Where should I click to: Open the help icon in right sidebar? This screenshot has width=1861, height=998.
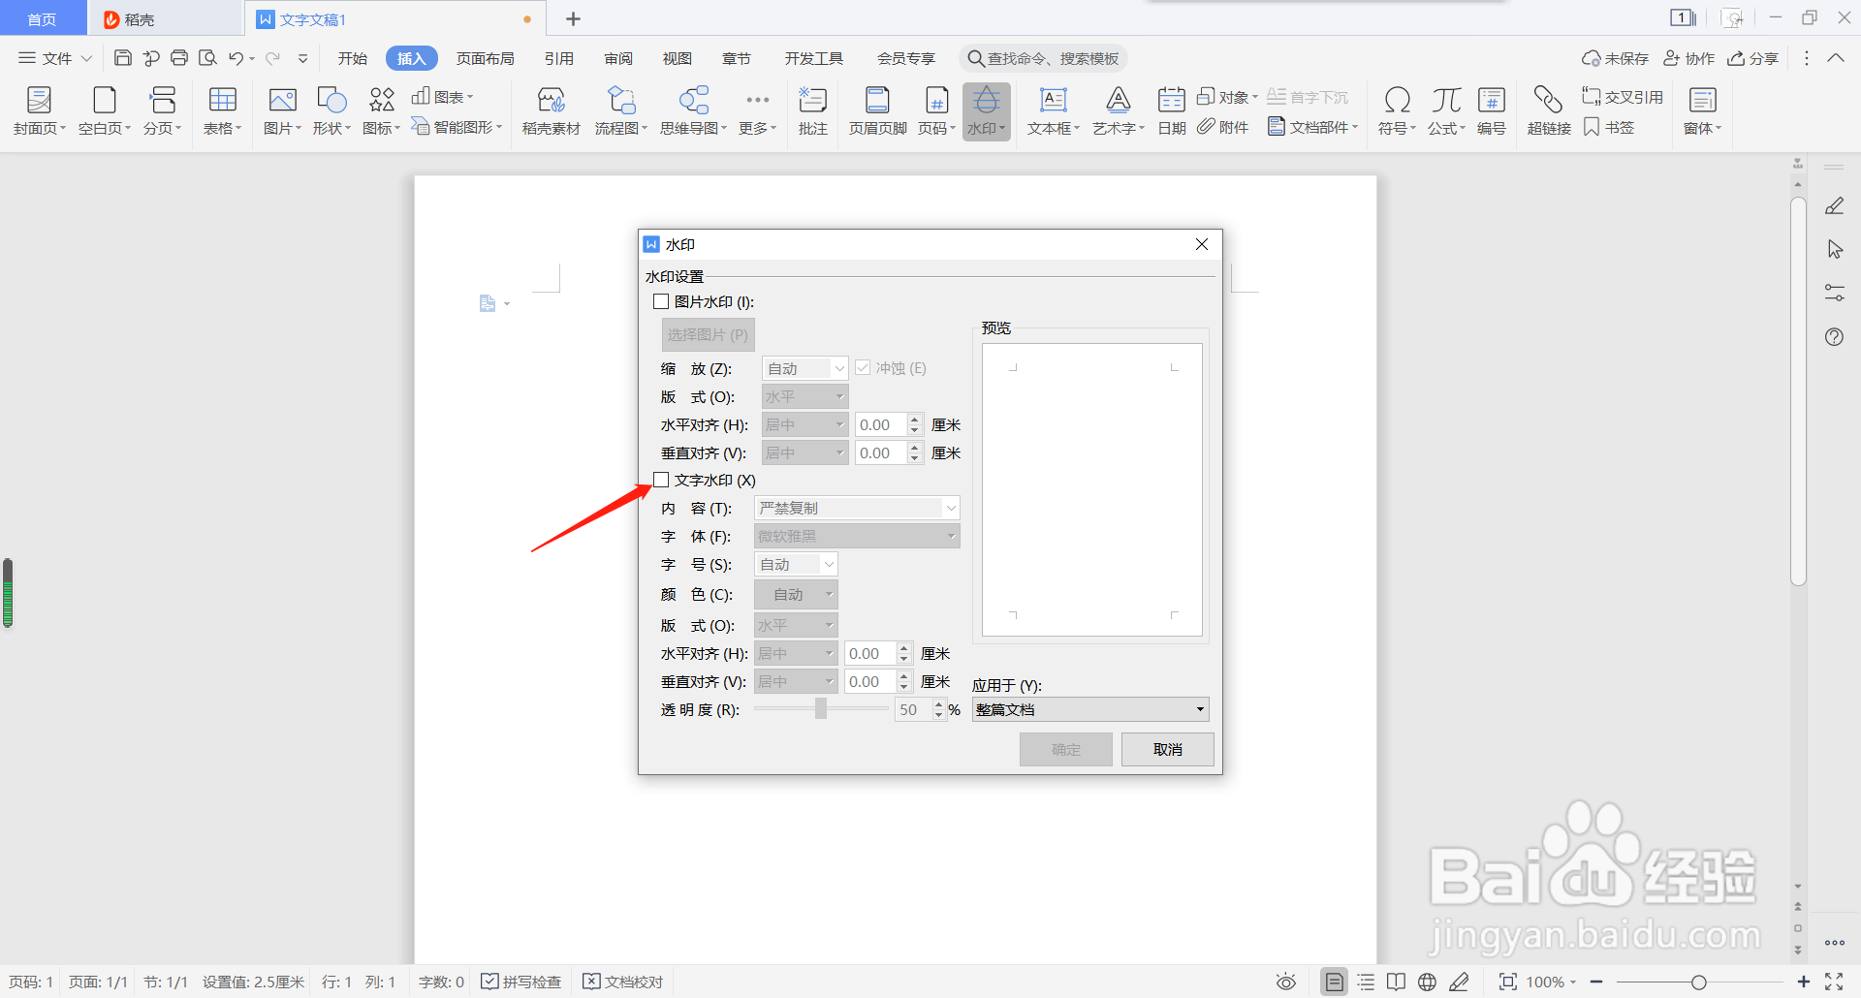point(1834,337)
